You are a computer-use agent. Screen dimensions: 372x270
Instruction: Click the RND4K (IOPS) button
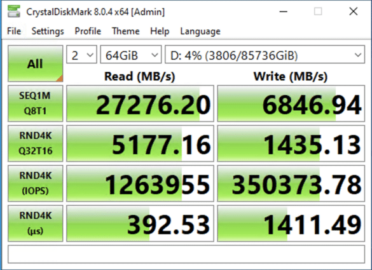[36, 184]
